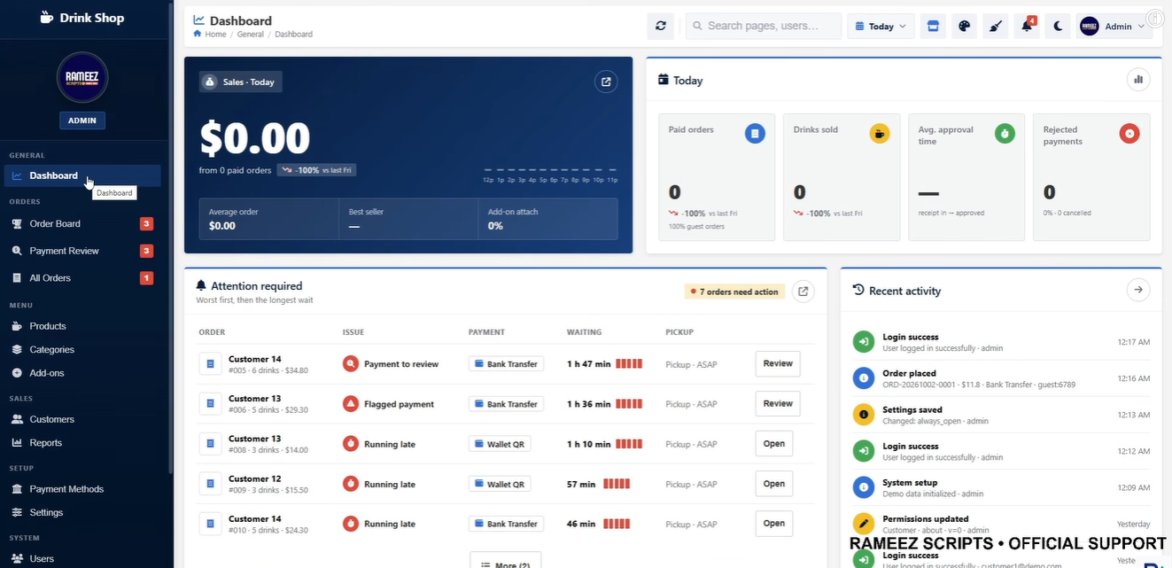Open Payment Review in the sidebar
This screenshot has width=1172, height=568.
(82, 251)
